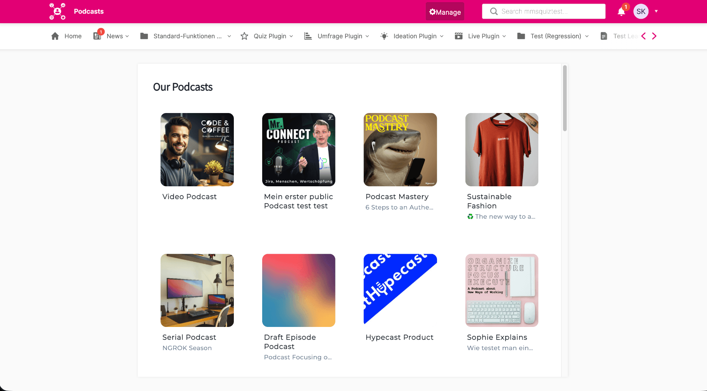
Task: Click the News newspaper icon
Action: [97, 36]
